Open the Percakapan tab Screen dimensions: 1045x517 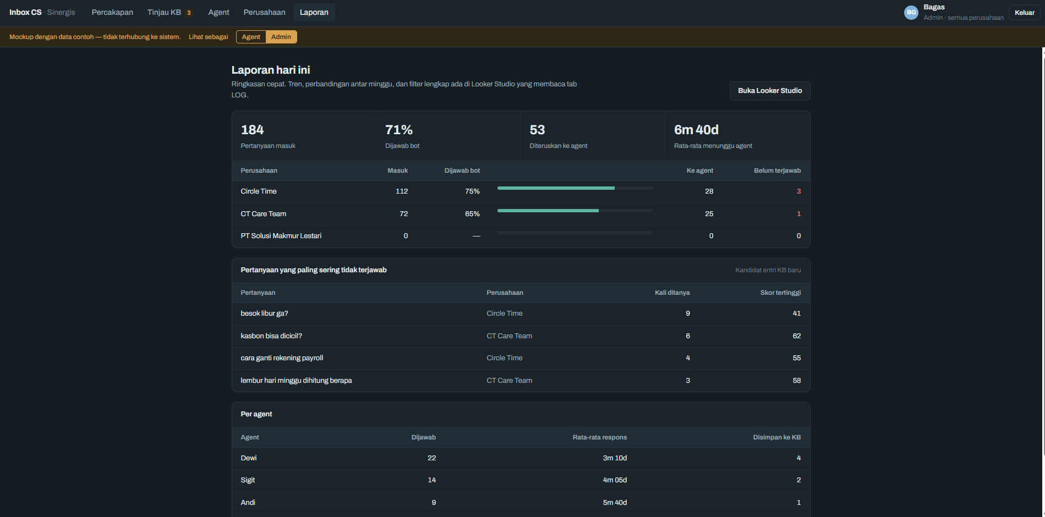112,12
